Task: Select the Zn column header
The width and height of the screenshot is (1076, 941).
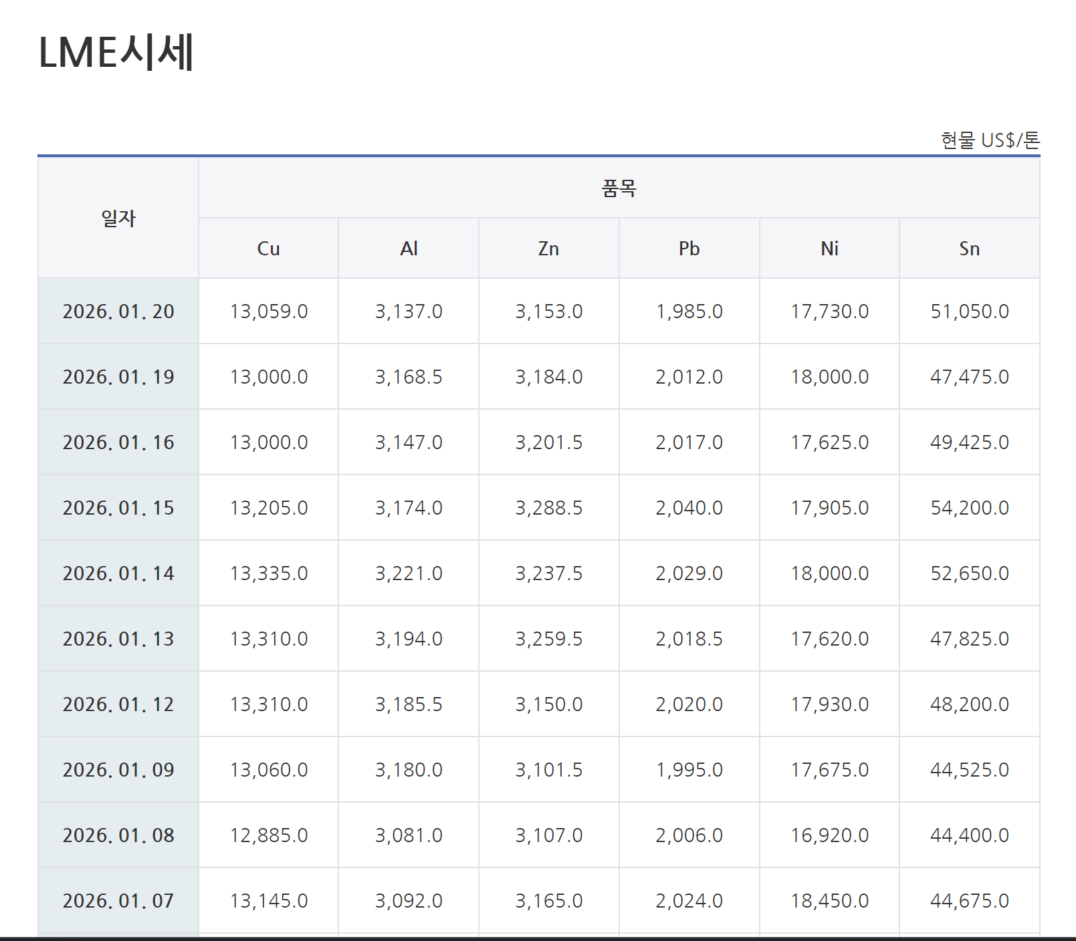Action: (x=548, y=249)
